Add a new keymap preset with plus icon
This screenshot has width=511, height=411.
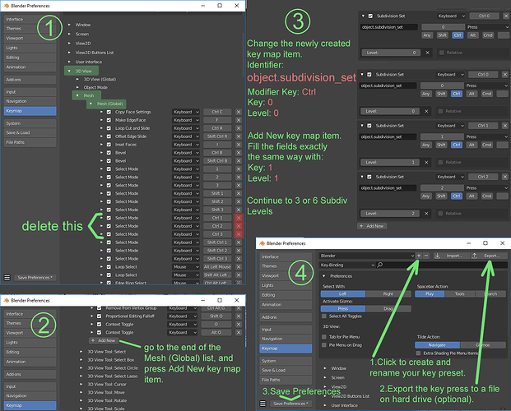(419, 256)
